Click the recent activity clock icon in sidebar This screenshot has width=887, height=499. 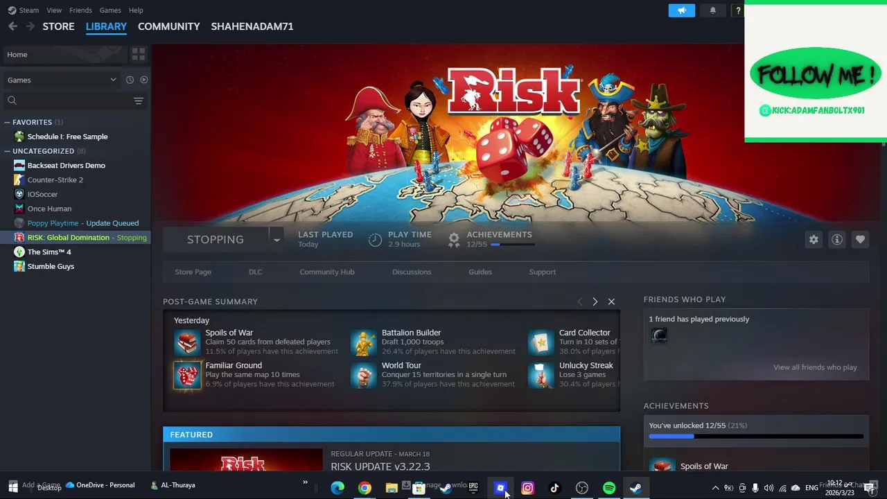[130, 80]
